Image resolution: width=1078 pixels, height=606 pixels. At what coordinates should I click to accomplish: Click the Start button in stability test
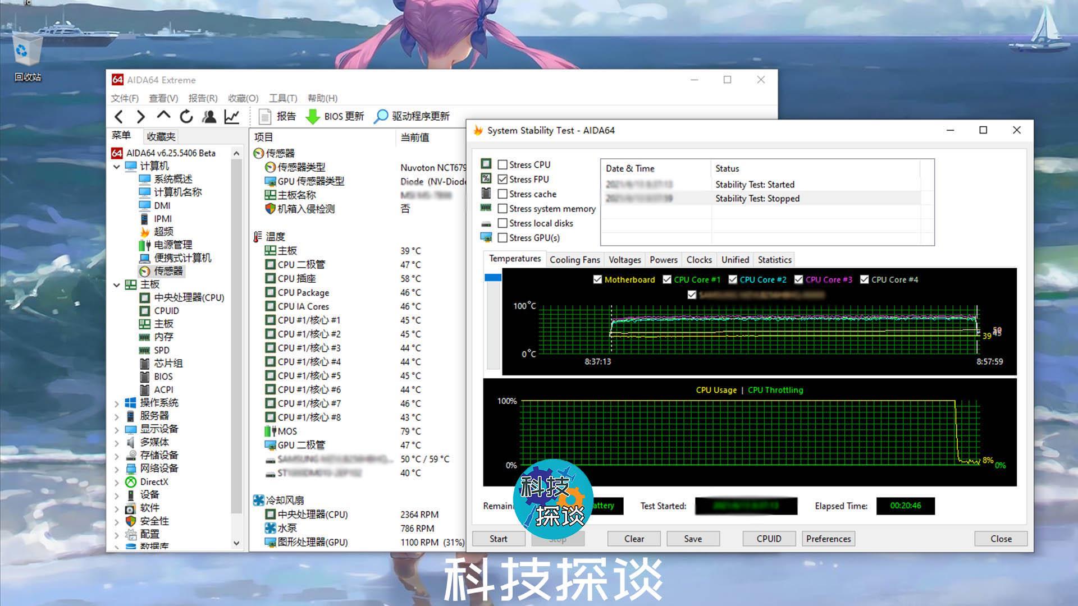[x=498, y=539]
